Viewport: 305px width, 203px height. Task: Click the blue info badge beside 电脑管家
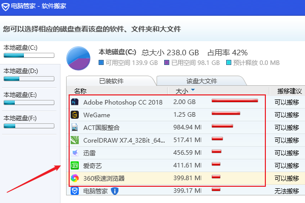click(115, 191)
